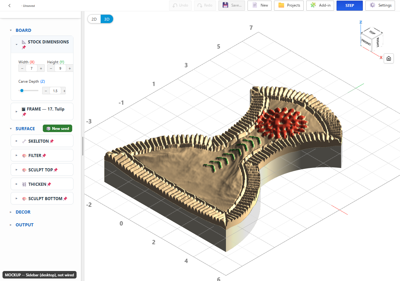
Task: Click the Height (Y) value field
Action: [x=60, y=68]
